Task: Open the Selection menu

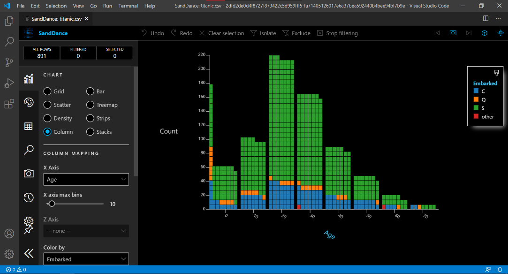Action: click(x=56, y=6)
